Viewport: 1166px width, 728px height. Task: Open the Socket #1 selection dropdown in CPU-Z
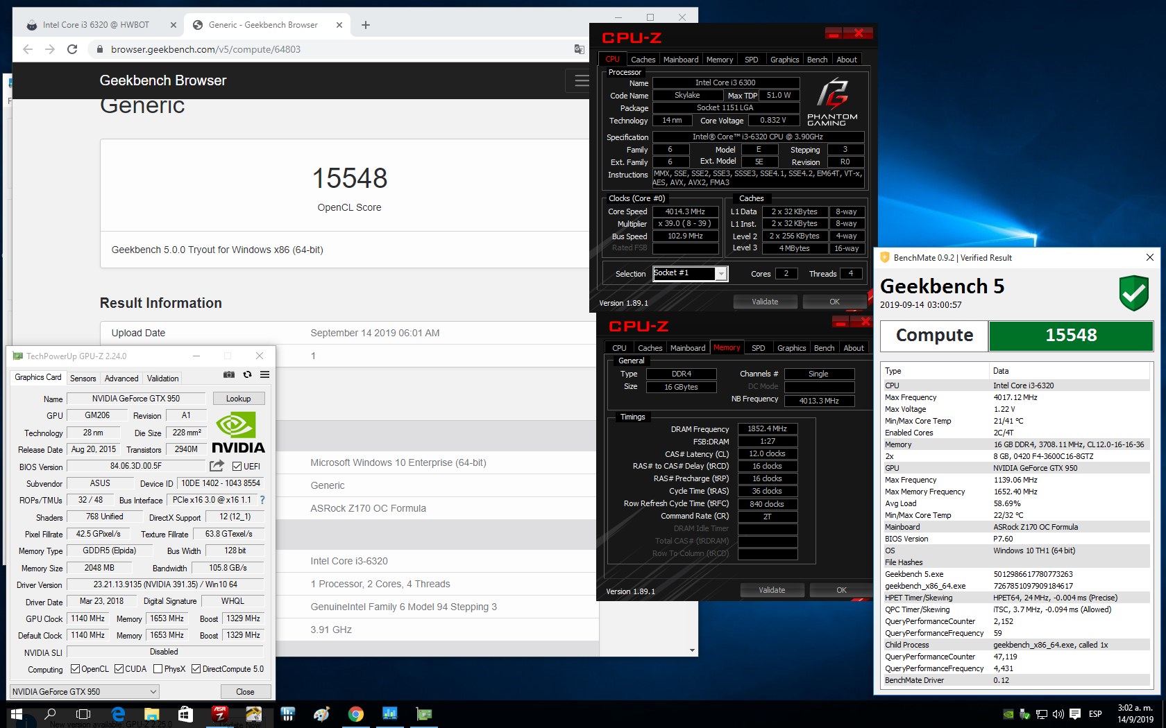(x=690, y=273)
